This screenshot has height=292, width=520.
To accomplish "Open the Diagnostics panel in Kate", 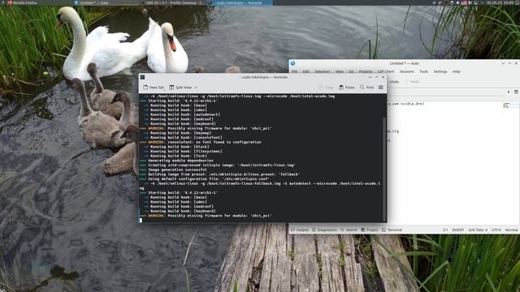I will click(x=324, y=230).
